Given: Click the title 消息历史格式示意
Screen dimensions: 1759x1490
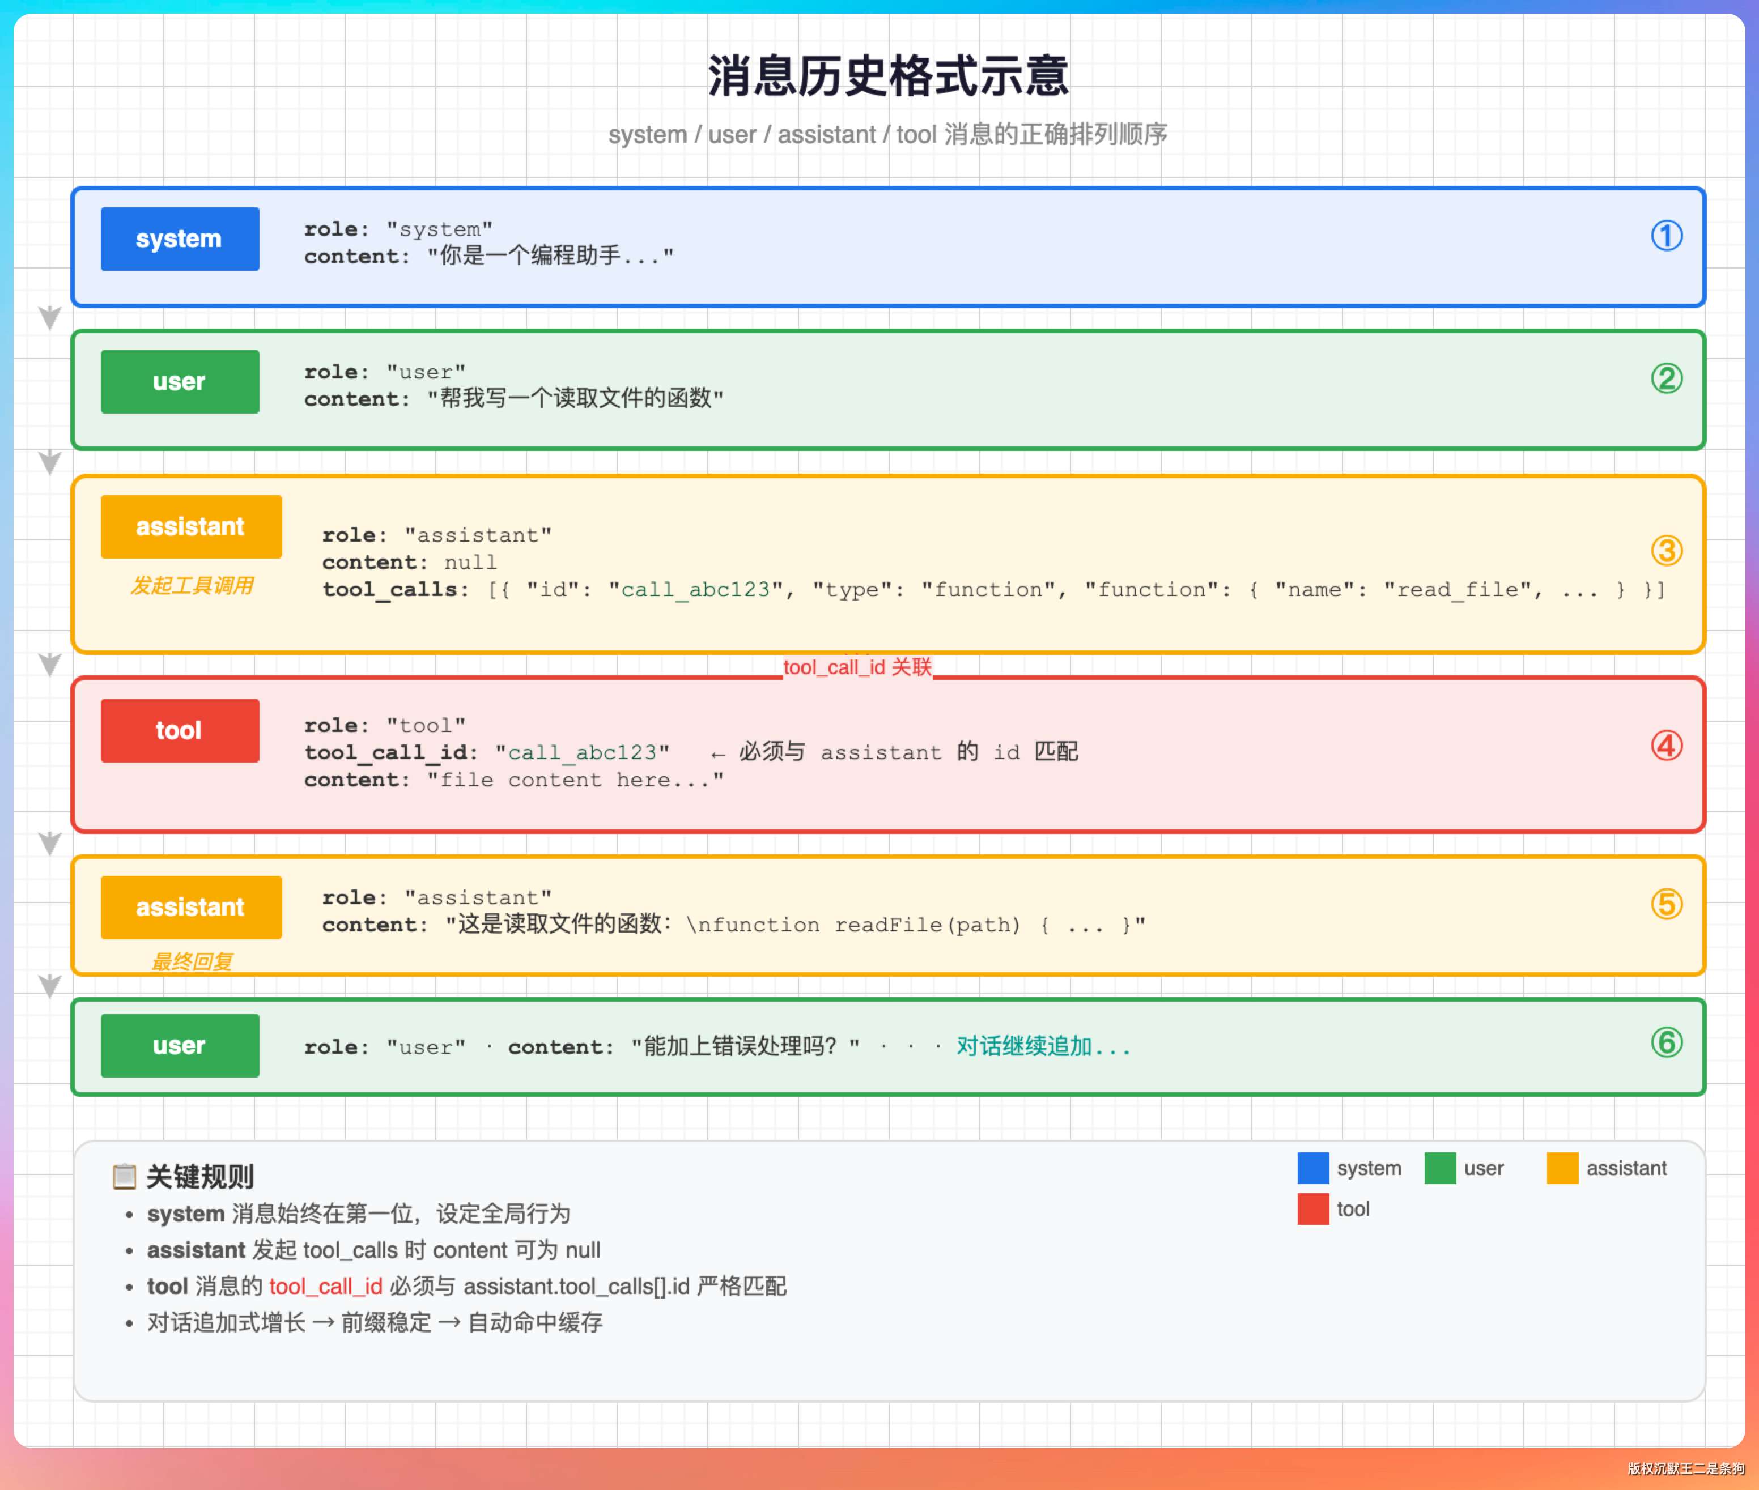Looking at the screenshot, I should pyautogui.click(x=888, y=76).
